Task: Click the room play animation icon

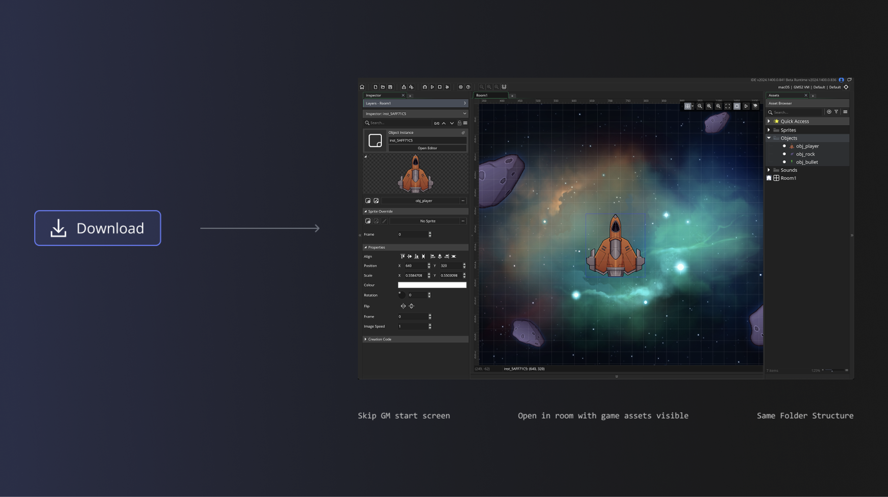Action: pyautogui.click(x=746, y=106)
